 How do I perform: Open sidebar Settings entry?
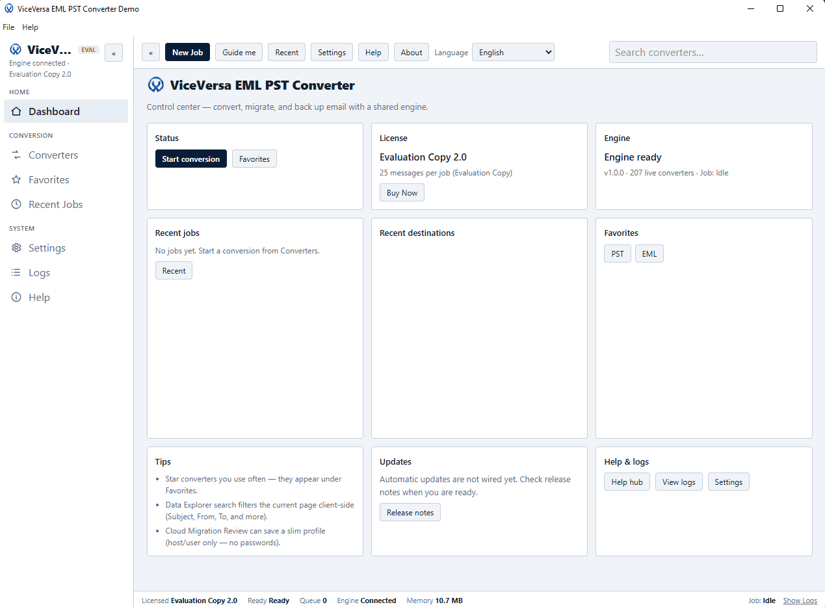[66, 248]
